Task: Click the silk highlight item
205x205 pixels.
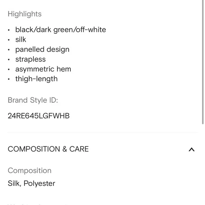Action: click(20, 40)
